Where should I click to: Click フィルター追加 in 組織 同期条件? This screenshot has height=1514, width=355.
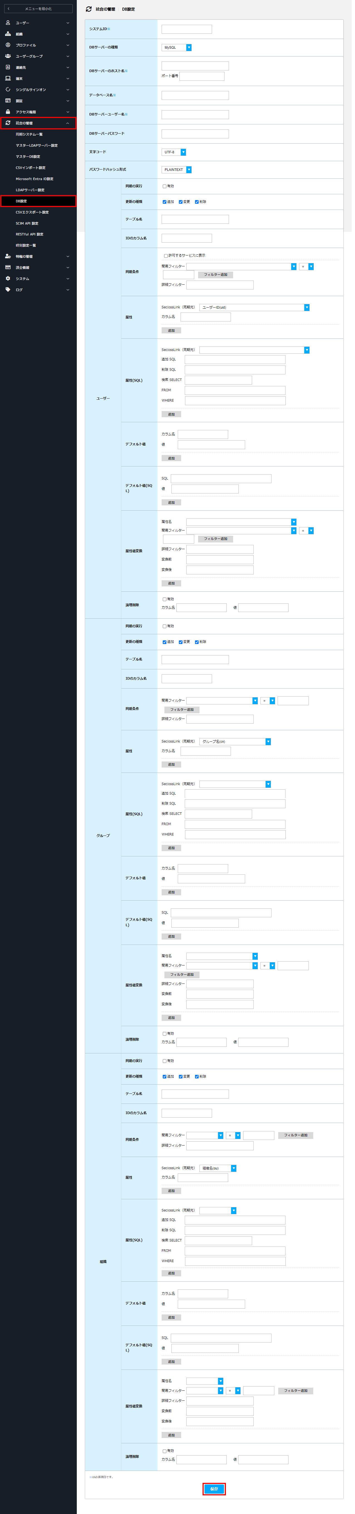click(296, 1135)
